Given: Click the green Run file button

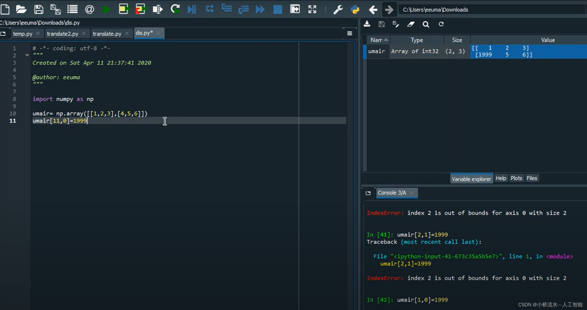Looking at the screenshot, I should 106,10.
